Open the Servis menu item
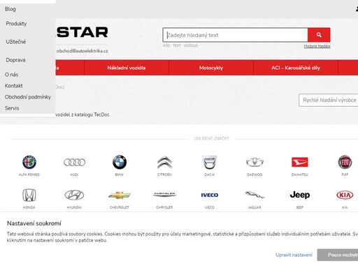 12,108
